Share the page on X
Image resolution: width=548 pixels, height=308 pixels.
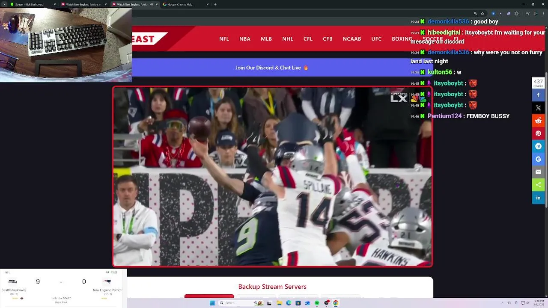tap(538, 108)
